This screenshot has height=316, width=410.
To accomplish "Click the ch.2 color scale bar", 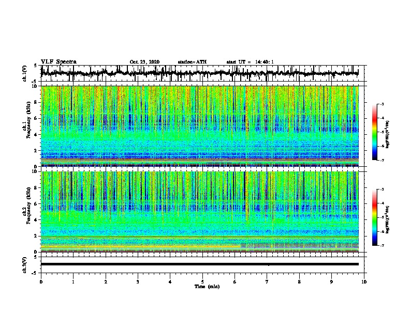I will 374,217.
